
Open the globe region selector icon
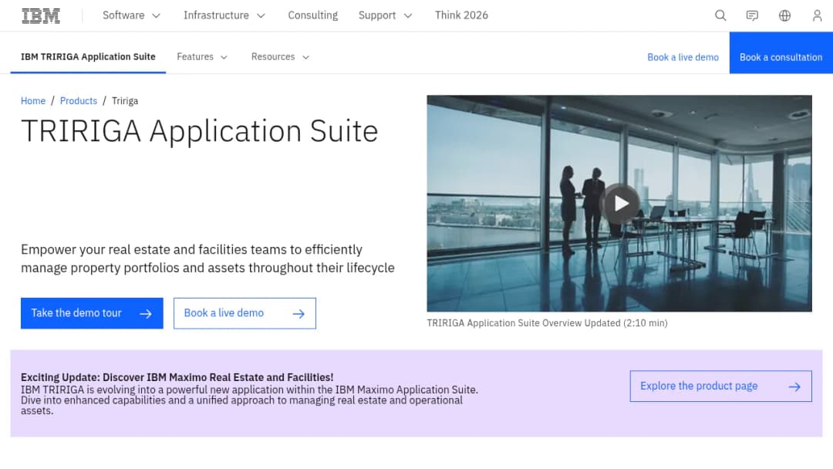[x=784, y=15]
